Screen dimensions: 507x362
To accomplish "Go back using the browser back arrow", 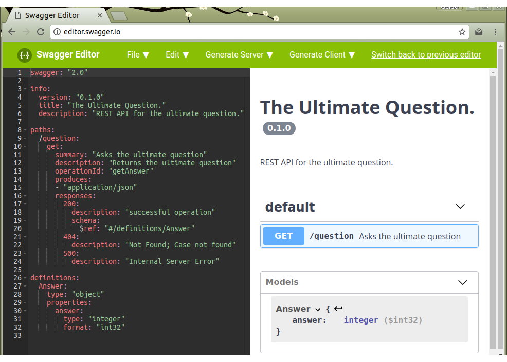I will point(12,32).
